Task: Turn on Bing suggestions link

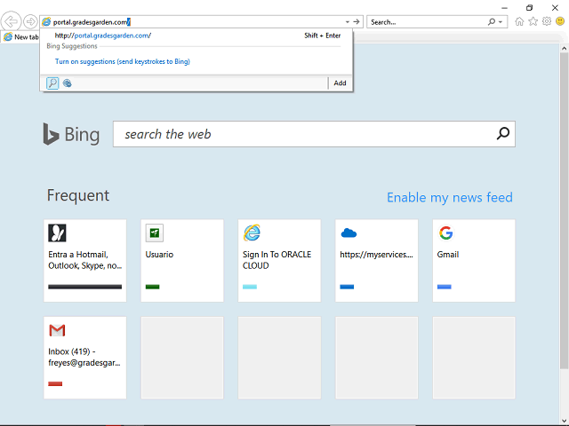Action: (123, 61)
